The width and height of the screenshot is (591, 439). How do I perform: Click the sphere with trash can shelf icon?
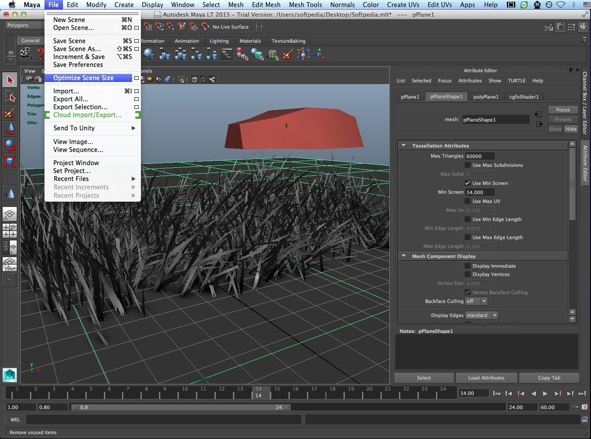pyautogui.click(x=149, y=54)
